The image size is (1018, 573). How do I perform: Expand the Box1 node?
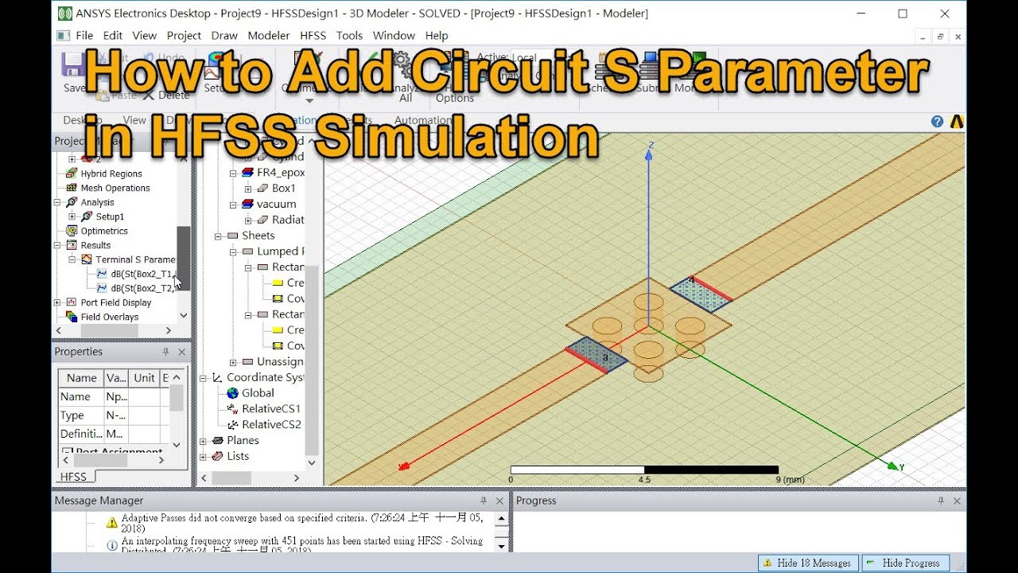(248, 189)
